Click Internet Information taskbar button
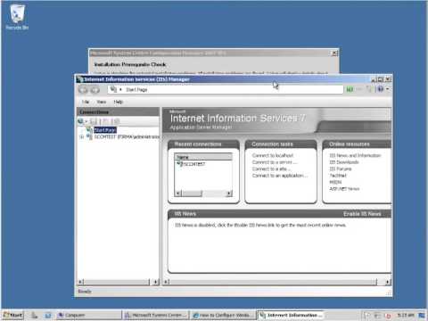 291,315
